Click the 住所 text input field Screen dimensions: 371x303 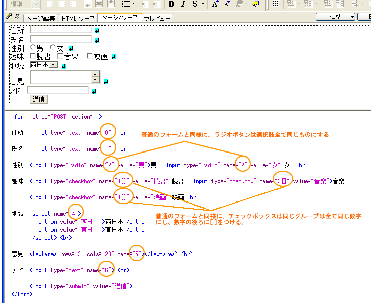coord(61,30)
